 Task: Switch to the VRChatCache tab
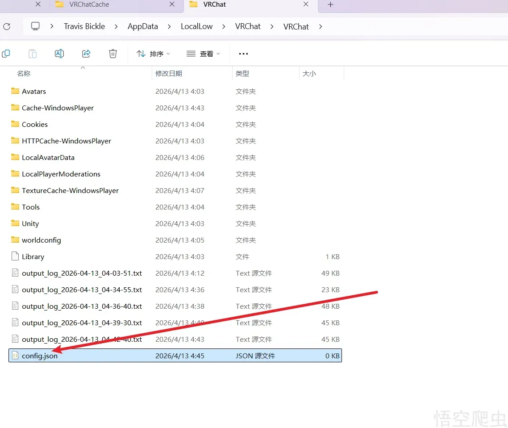click(89, 4)
